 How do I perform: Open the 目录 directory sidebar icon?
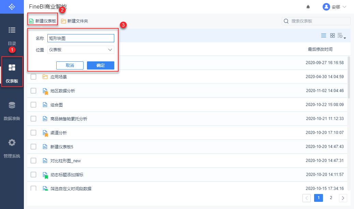pyautogui.click(x=12, y=30)
